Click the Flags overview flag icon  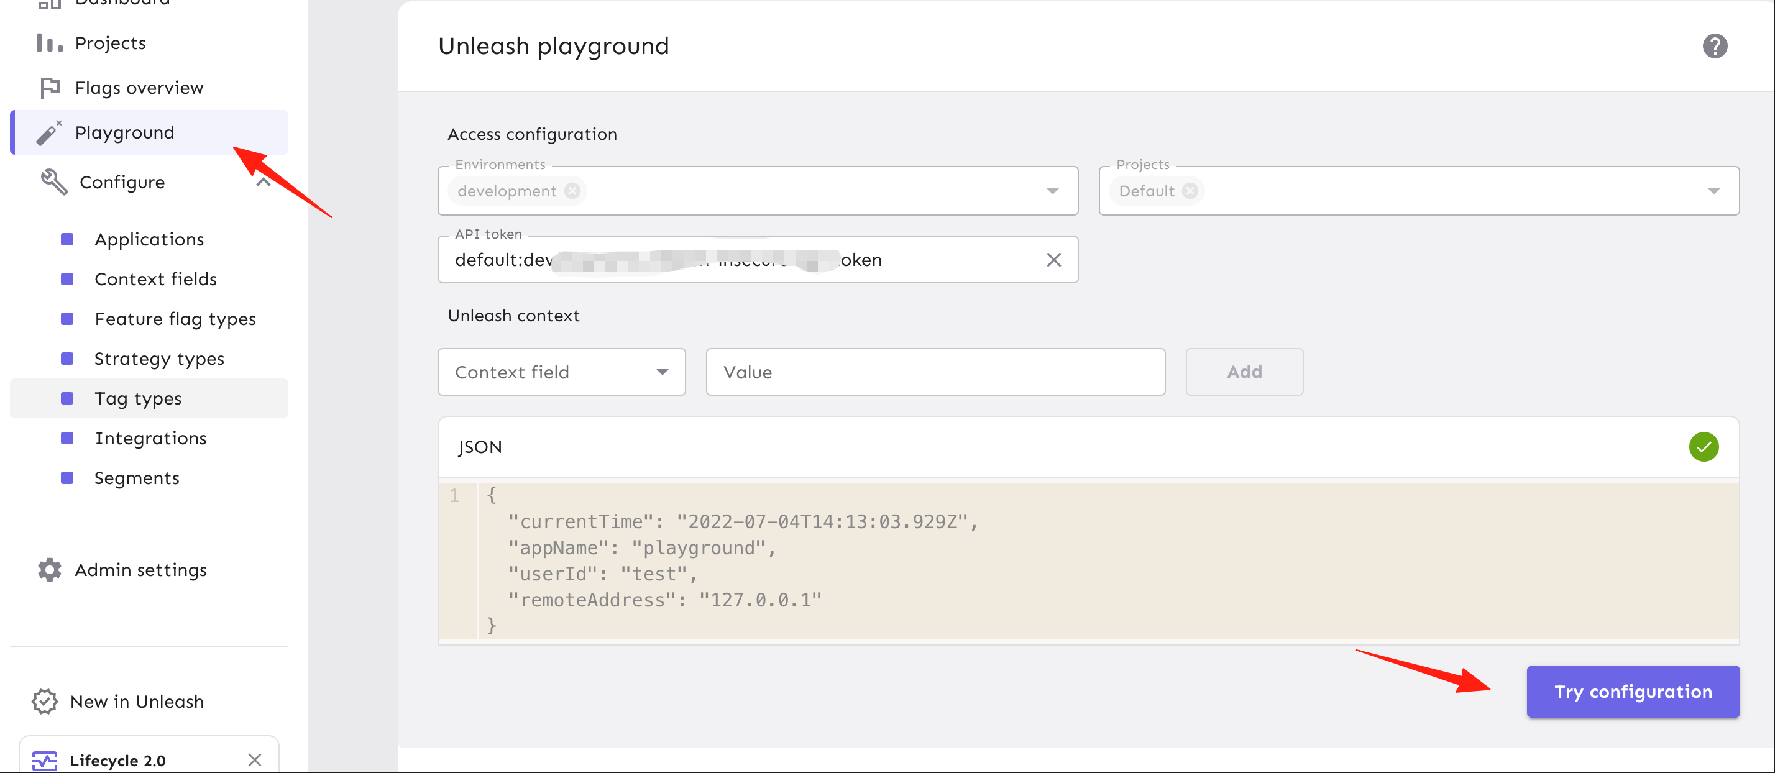tap(50, 88)
